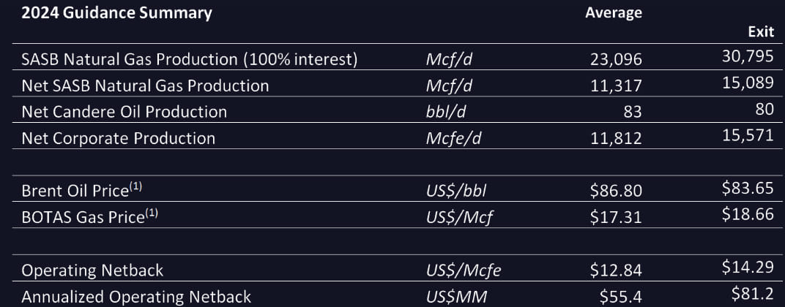This screenshot has width=785, height=307.
Task: Select Net Candere Oil Production label
Action: point(124,112)
